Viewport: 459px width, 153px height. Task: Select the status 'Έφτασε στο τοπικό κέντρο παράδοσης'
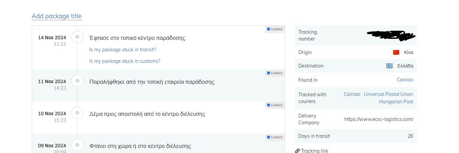click(x=137, y=38)
